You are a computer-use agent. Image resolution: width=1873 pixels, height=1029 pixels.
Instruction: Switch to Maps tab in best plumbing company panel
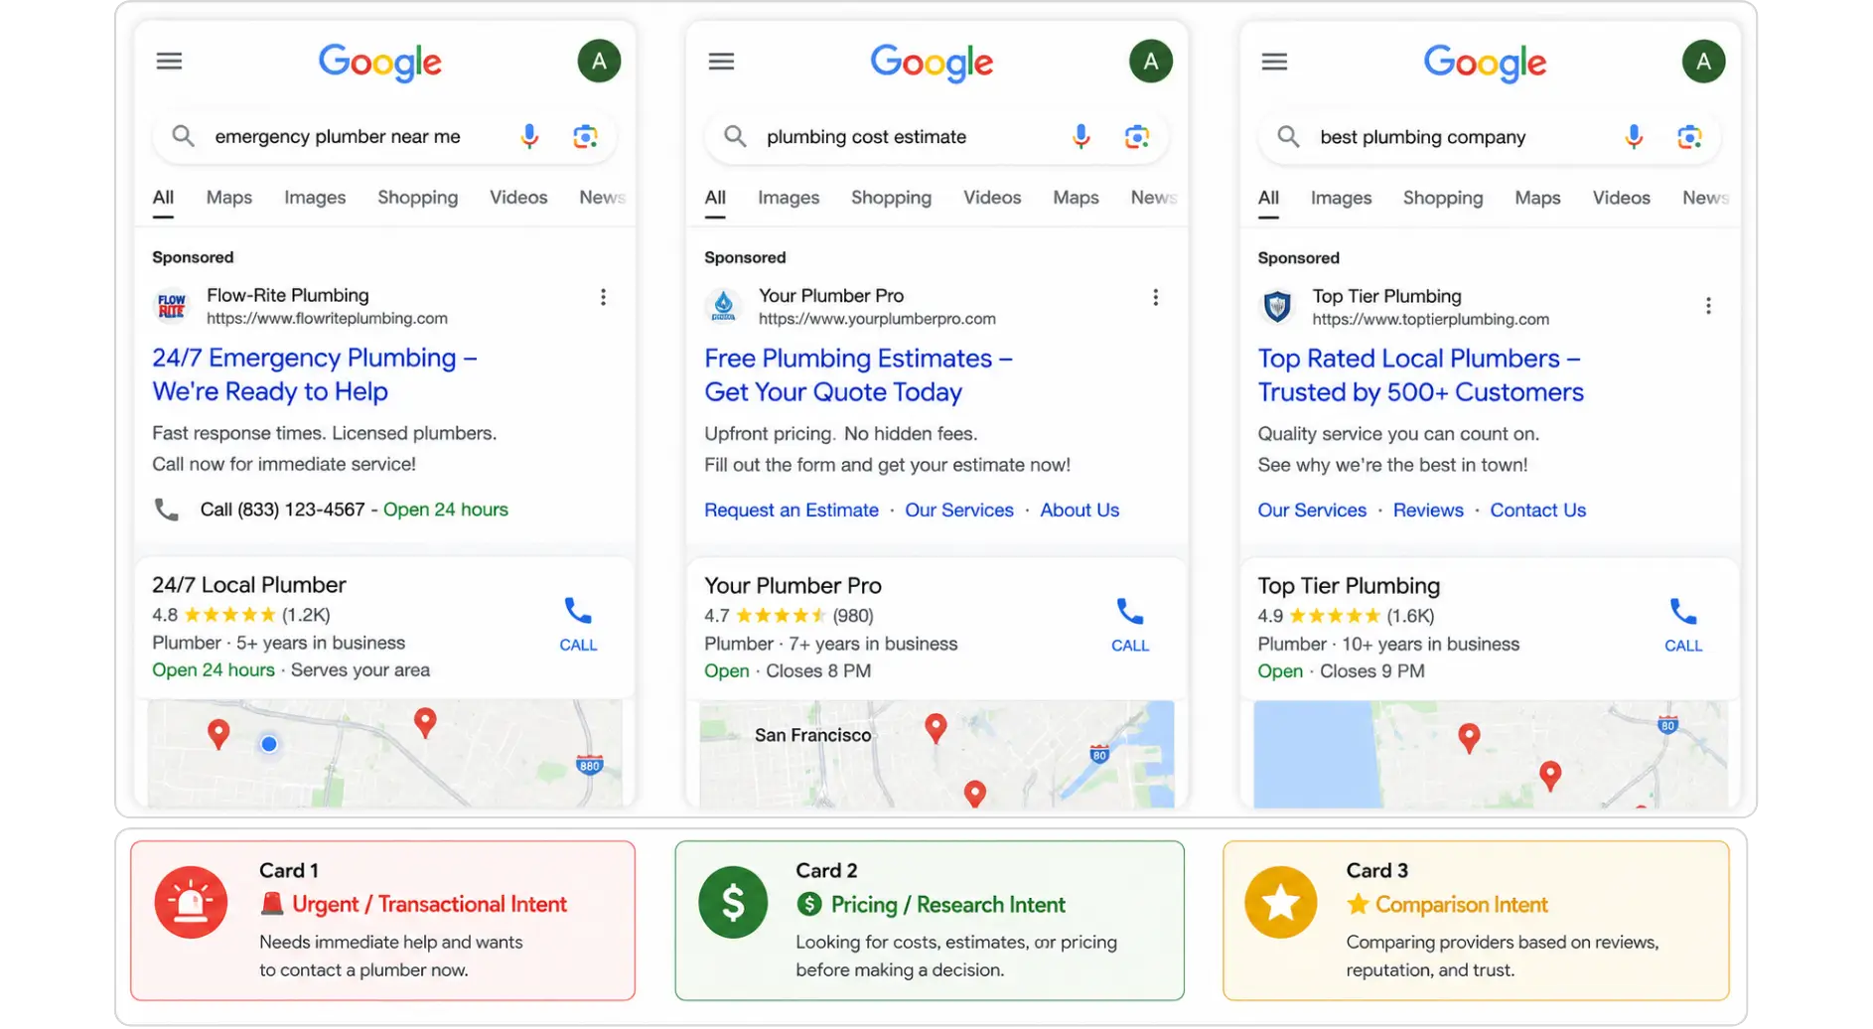coord(1537,197)
